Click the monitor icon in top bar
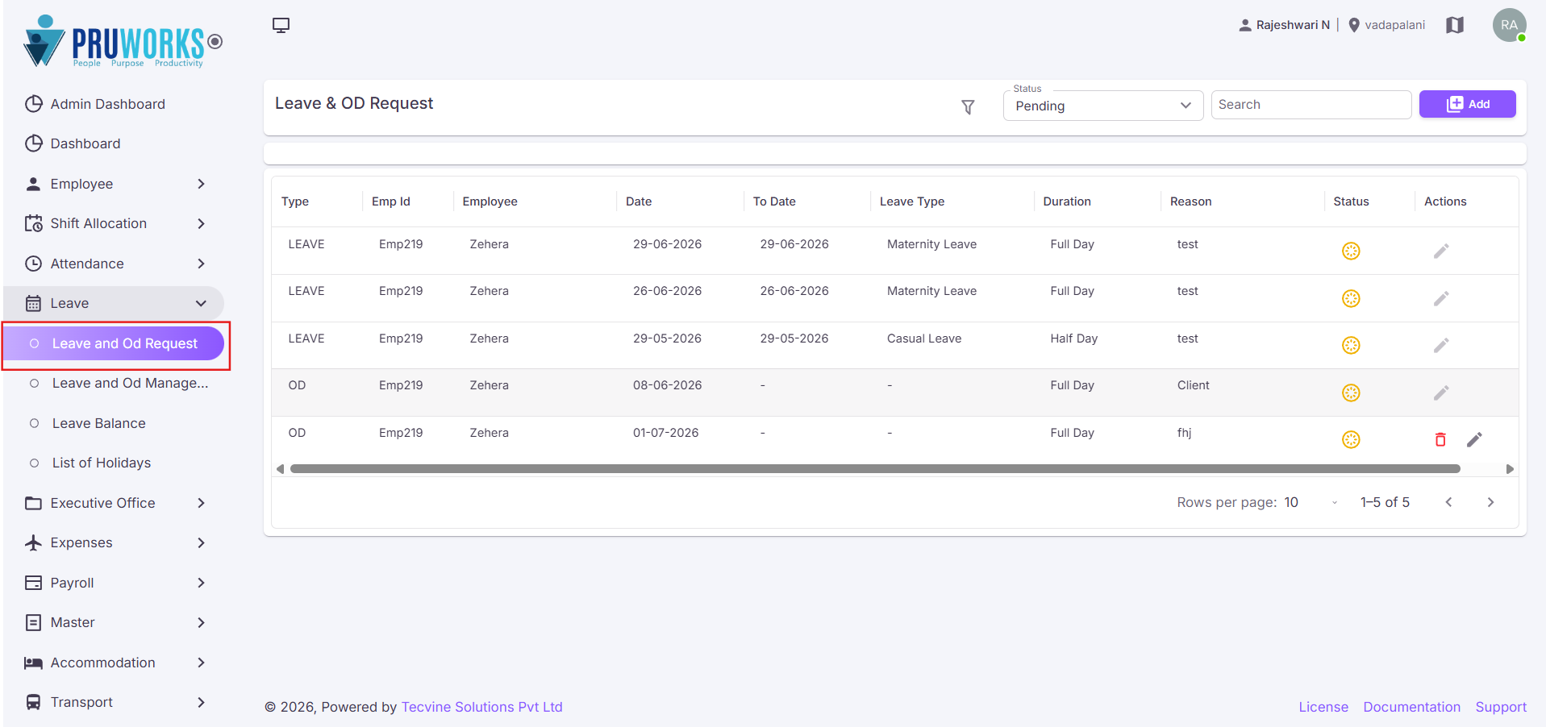1546x727 pixels. click(281, 26)
